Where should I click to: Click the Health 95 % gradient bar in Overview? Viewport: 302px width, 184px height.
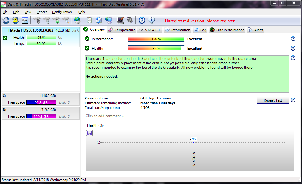tap(156, 48)
